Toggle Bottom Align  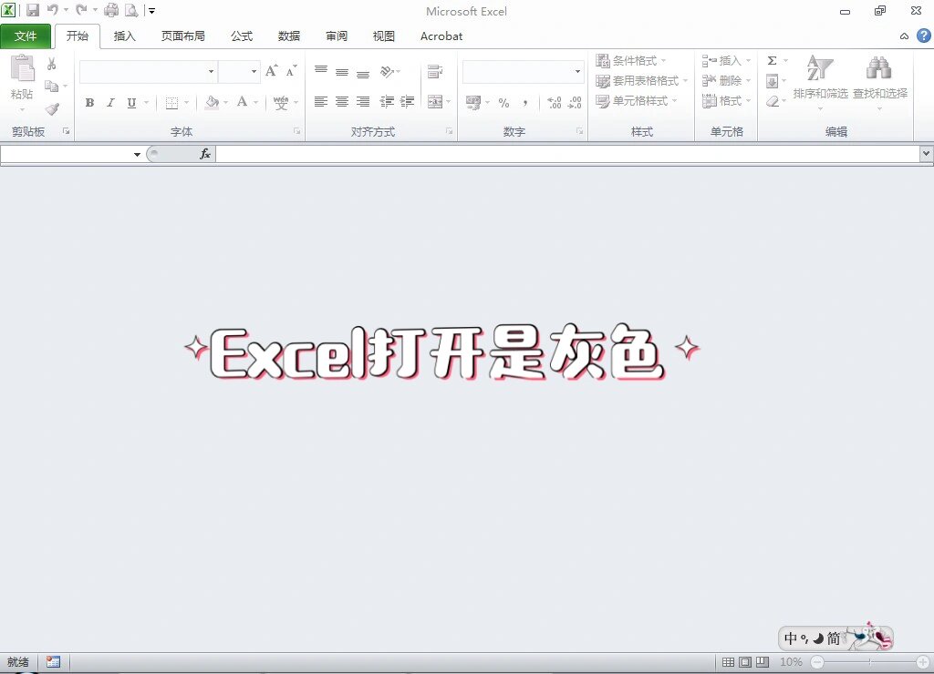(363, 73)
